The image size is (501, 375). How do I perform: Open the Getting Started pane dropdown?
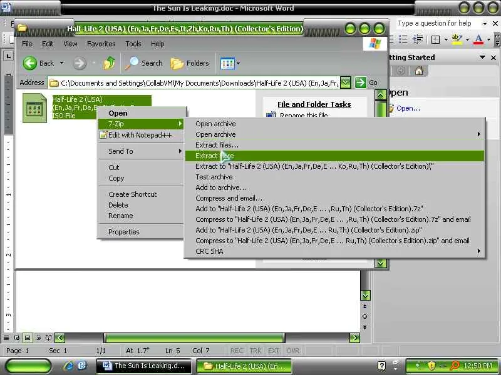click(482, 57)
